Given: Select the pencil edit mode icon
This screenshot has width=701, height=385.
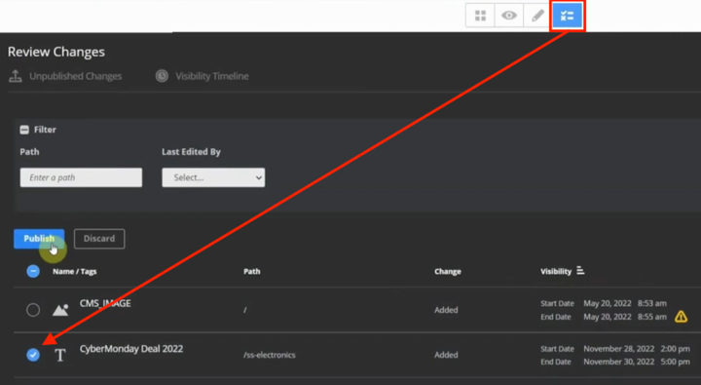Looking at the screenshot, I should [x=537, y=16].
